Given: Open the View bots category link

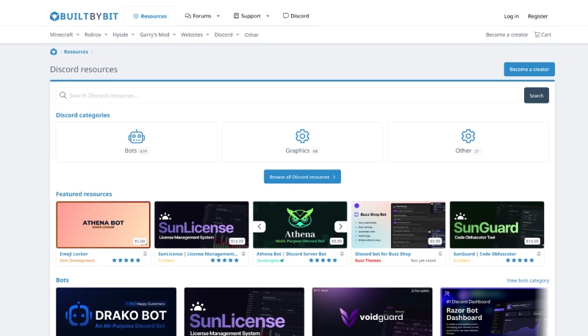Looking at the screenshot, I should (528, 280).
